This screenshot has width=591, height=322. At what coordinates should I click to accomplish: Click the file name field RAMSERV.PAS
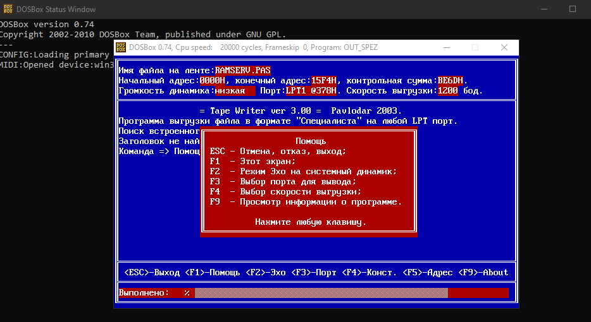(x=243, y=70)
